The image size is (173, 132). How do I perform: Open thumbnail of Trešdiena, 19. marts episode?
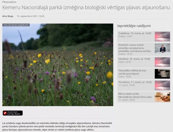[x=162, y=36]
